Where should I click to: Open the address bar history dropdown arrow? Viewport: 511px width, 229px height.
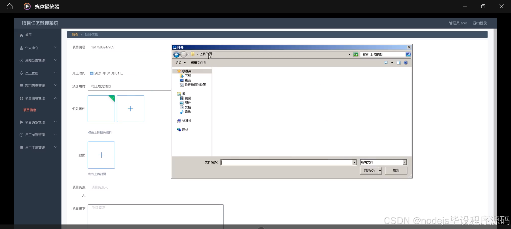point(349,54)
